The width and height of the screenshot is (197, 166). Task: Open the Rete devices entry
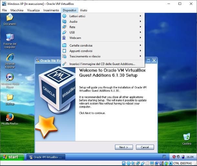click(x=103, y=27)
